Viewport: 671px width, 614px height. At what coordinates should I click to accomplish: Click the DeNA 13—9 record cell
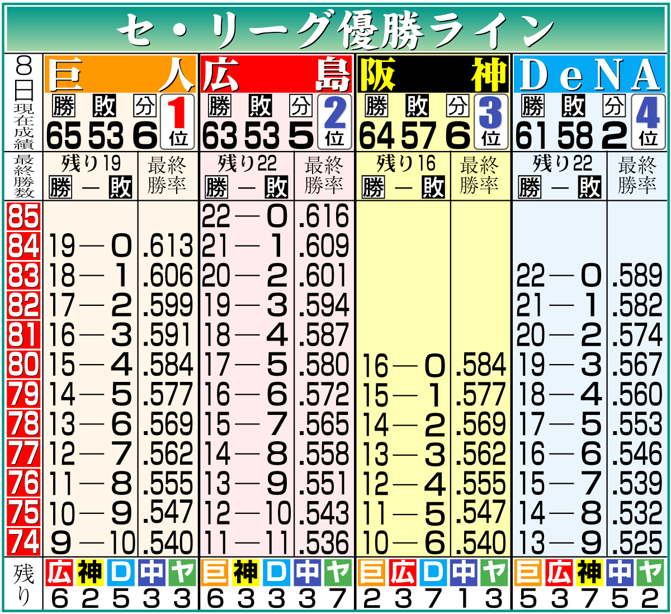pos(559,543)
